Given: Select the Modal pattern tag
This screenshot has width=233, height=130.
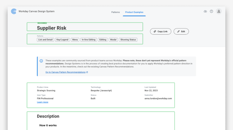Looking at the screenshot, I should 113,40.
